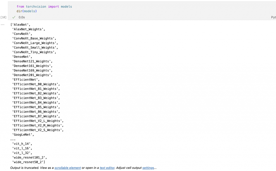The image size is (276, 171).
Task: Select 'EfficientNet_B3_Weights' line
Action: click(x=36, y=98)
